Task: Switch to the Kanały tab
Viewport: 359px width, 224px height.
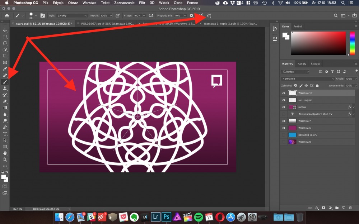Action: point(302,64)
